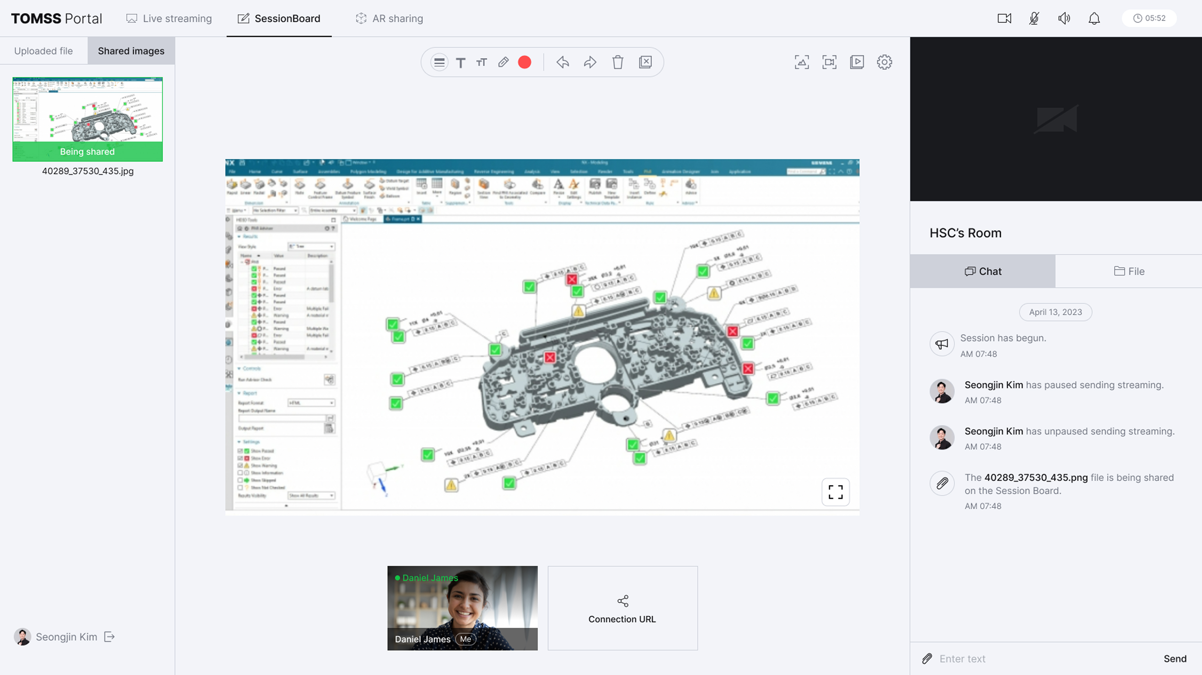Toggle the camera on or off
Screen dimensions: 1202x675
1004,18
